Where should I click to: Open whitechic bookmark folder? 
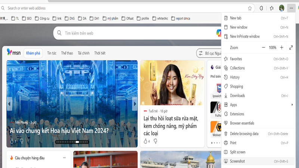coord(160,18)
